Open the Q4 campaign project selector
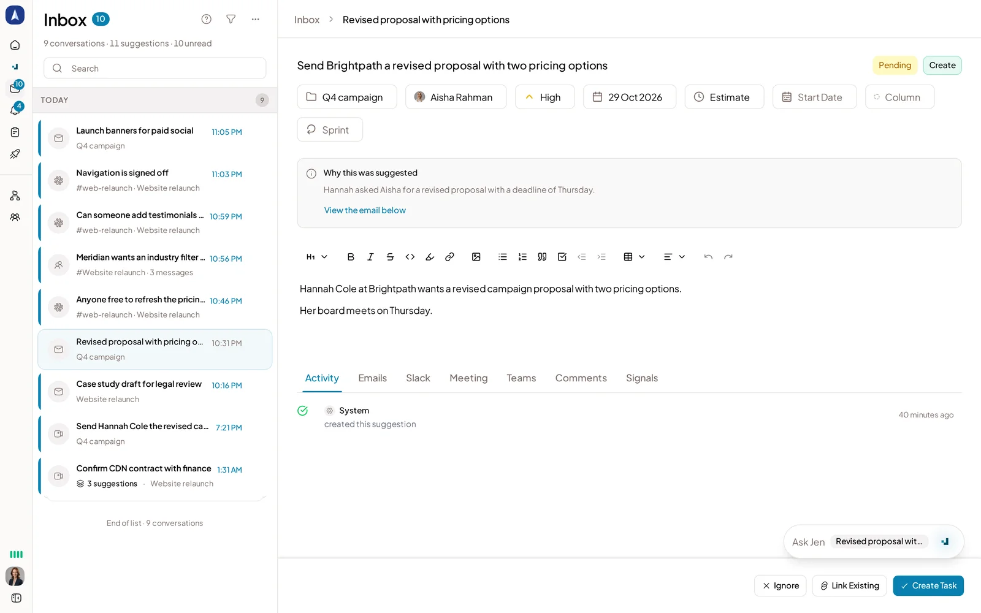The width and height of the screenshot is (981, 613). (x=347, y=97)
